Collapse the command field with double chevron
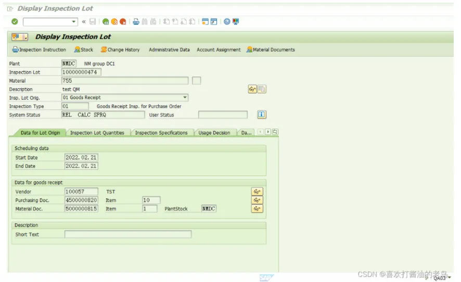This screenshot has height=282, width=461. [84, 21]
